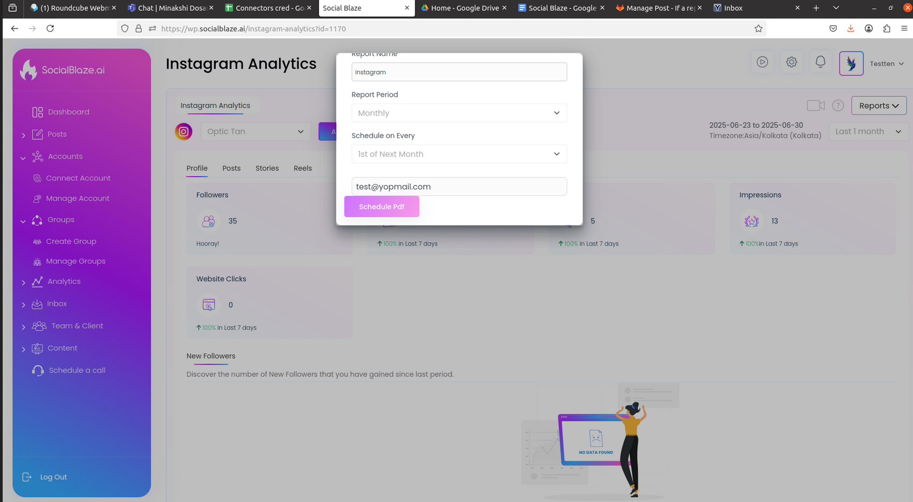Open the Last 1 month range dropdown
The width and height of the screenshot is (913, 502).
coord(869,132)
